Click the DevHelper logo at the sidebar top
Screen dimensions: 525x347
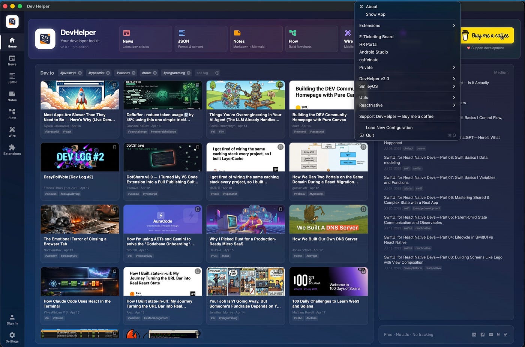[12, 22]
